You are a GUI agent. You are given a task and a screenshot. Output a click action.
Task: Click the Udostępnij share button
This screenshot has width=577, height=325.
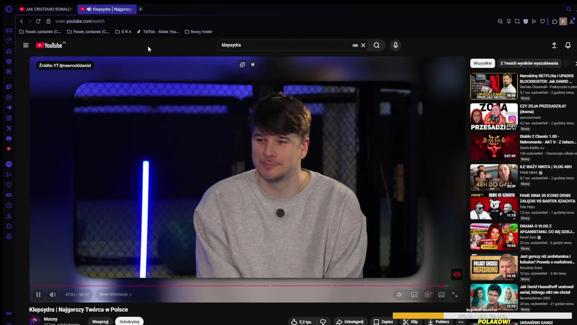350,322
